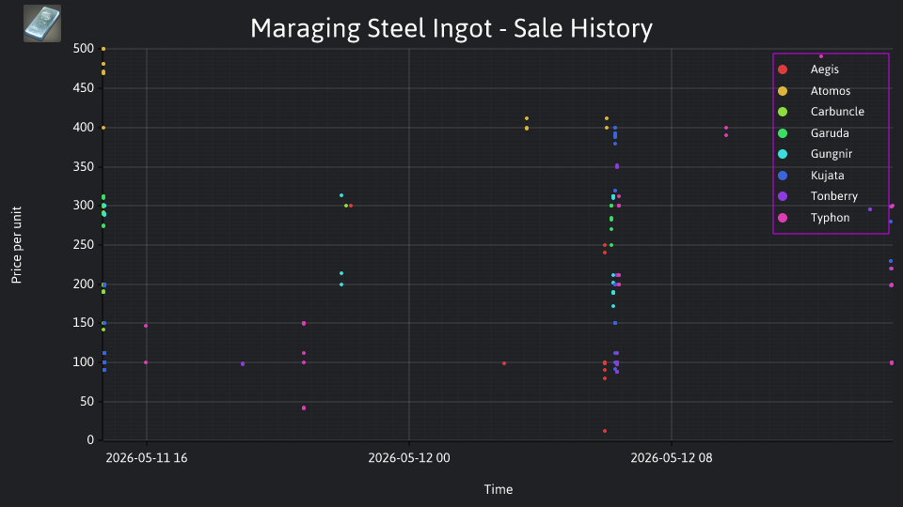Click the 2026-05-11 16 time axis label
The image size is (903, 507).
point(147,458)
